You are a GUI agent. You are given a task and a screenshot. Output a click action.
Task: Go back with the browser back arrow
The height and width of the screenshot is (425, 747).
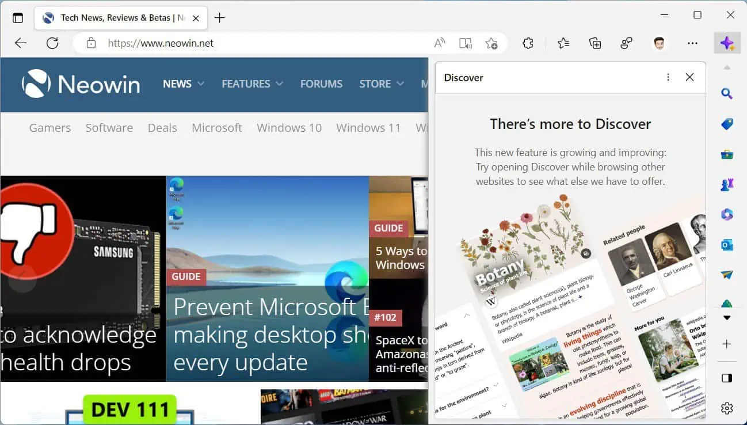click(21, 43)
